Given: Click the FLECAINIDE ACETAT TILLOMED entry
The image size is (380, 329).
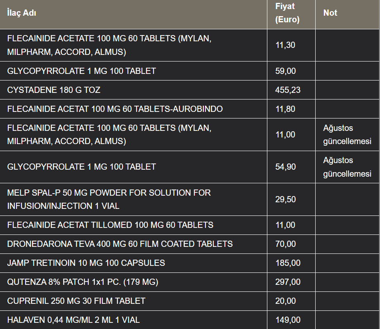Looking at the screenshot, I should (110, 225).
